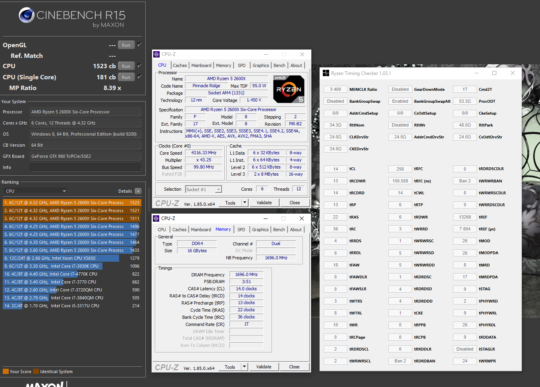The image size is (540, 387).
Task: Select first ranking entry scoring 1523
Action: pos(72,203)
